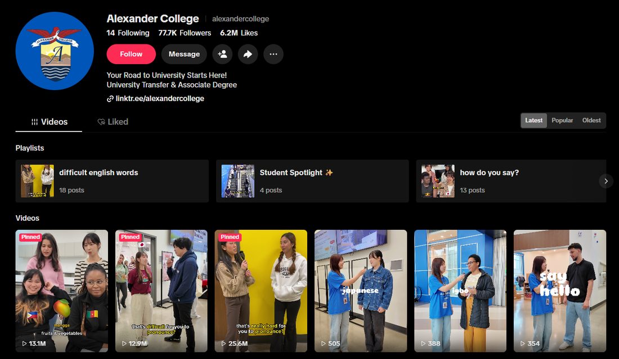Open pinned video with 25.6M views

(x=261, y=291)
